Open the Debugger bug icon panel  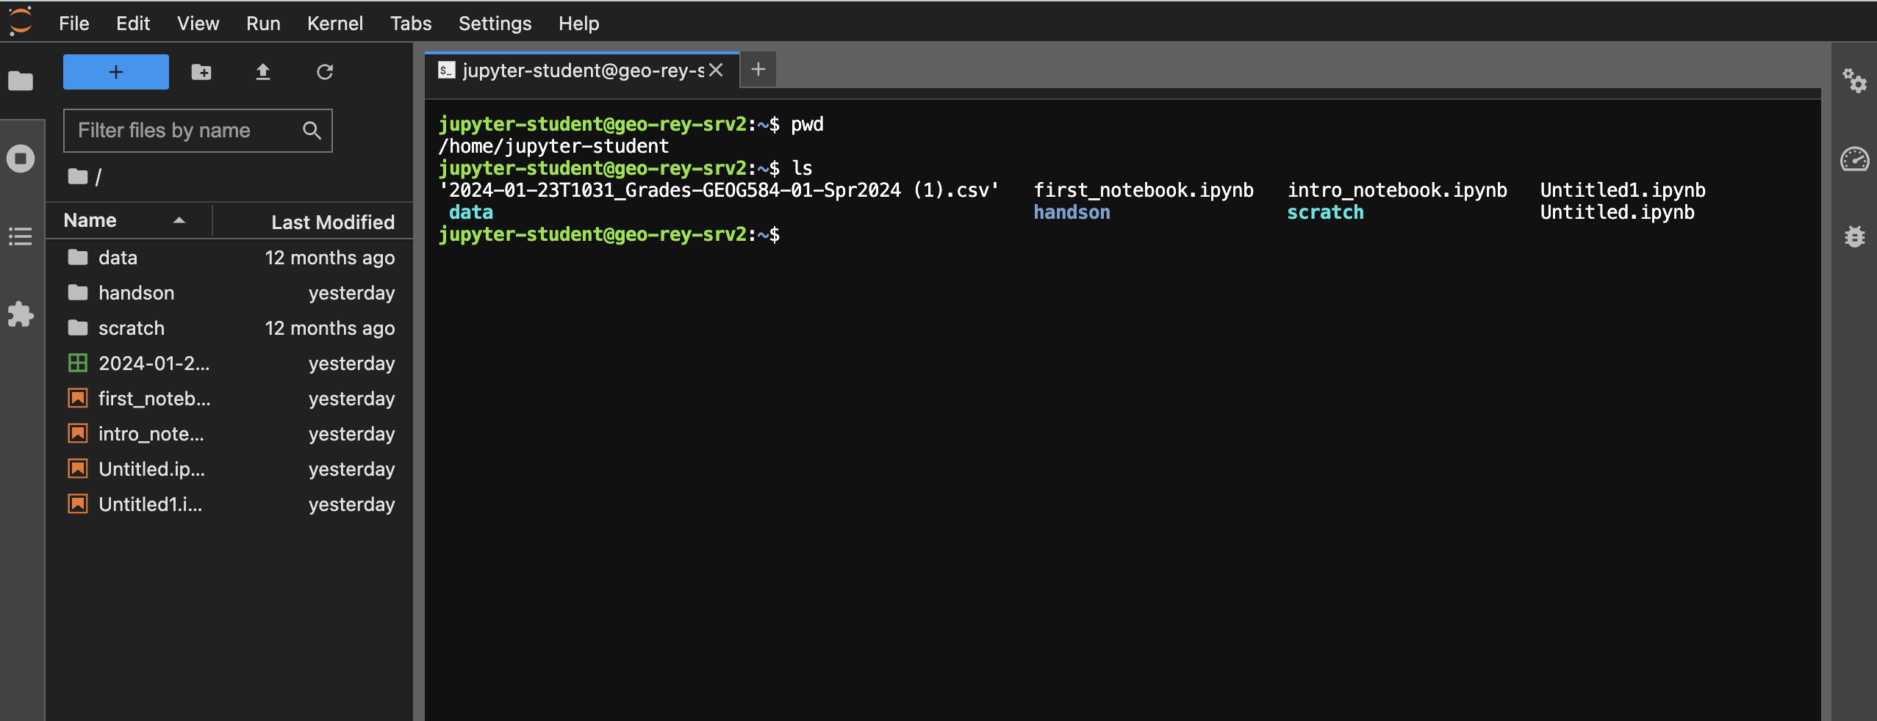pyautogui.click(x=1854, y=236)
